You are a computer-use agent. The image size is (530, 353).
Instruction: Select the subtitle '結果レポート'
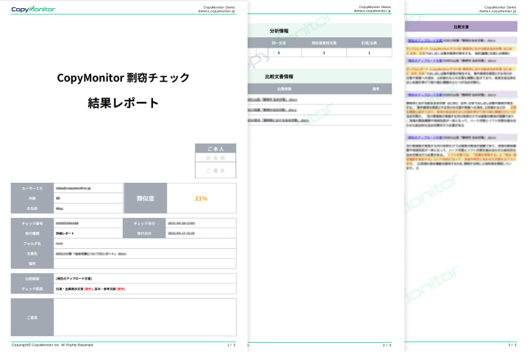(x=123, y=103)
